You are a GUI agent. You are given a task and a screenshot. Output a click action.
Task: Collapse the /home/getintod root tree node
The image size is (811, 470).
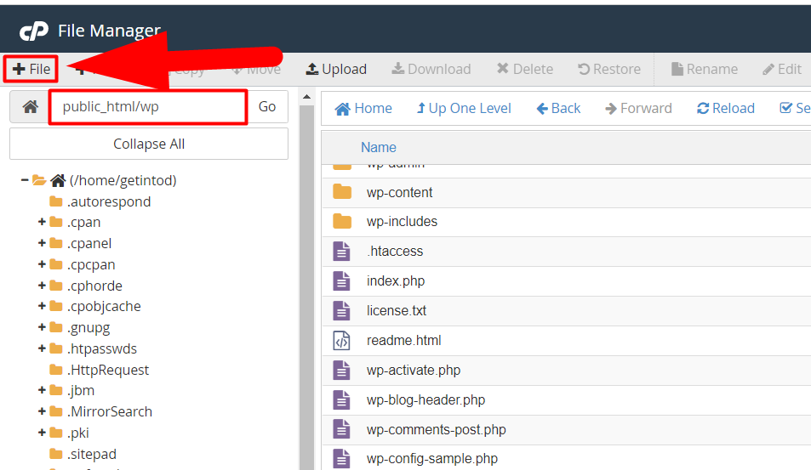click(x=25, y=180)
